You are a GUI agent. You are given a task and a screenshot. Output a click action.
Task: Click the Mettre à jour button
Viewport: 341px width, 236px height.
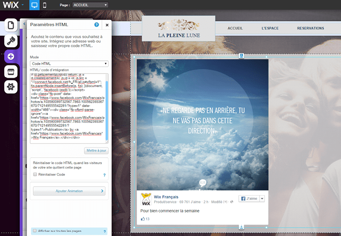click(96, 151)
